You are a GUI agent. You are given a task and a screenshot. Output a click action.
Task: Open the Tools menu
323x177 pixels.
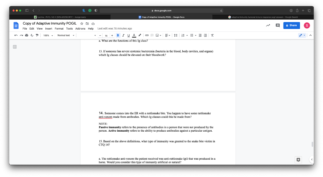tap(69, 29)
